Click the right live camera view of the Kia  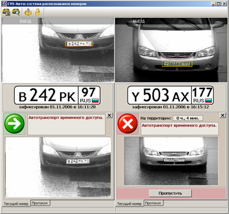171,50
